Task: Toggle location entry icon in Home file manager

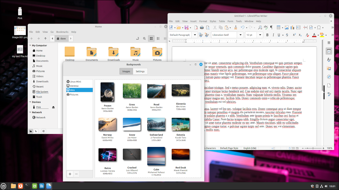Action: click(137, 39)
